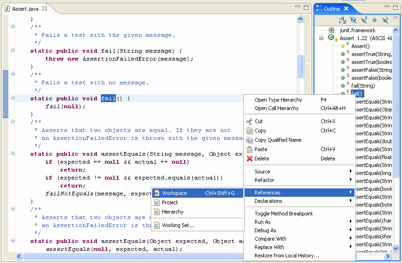Toggle Hide Static Members in Outline toolbar
The image size is (402, 263).
coord(364,20)
